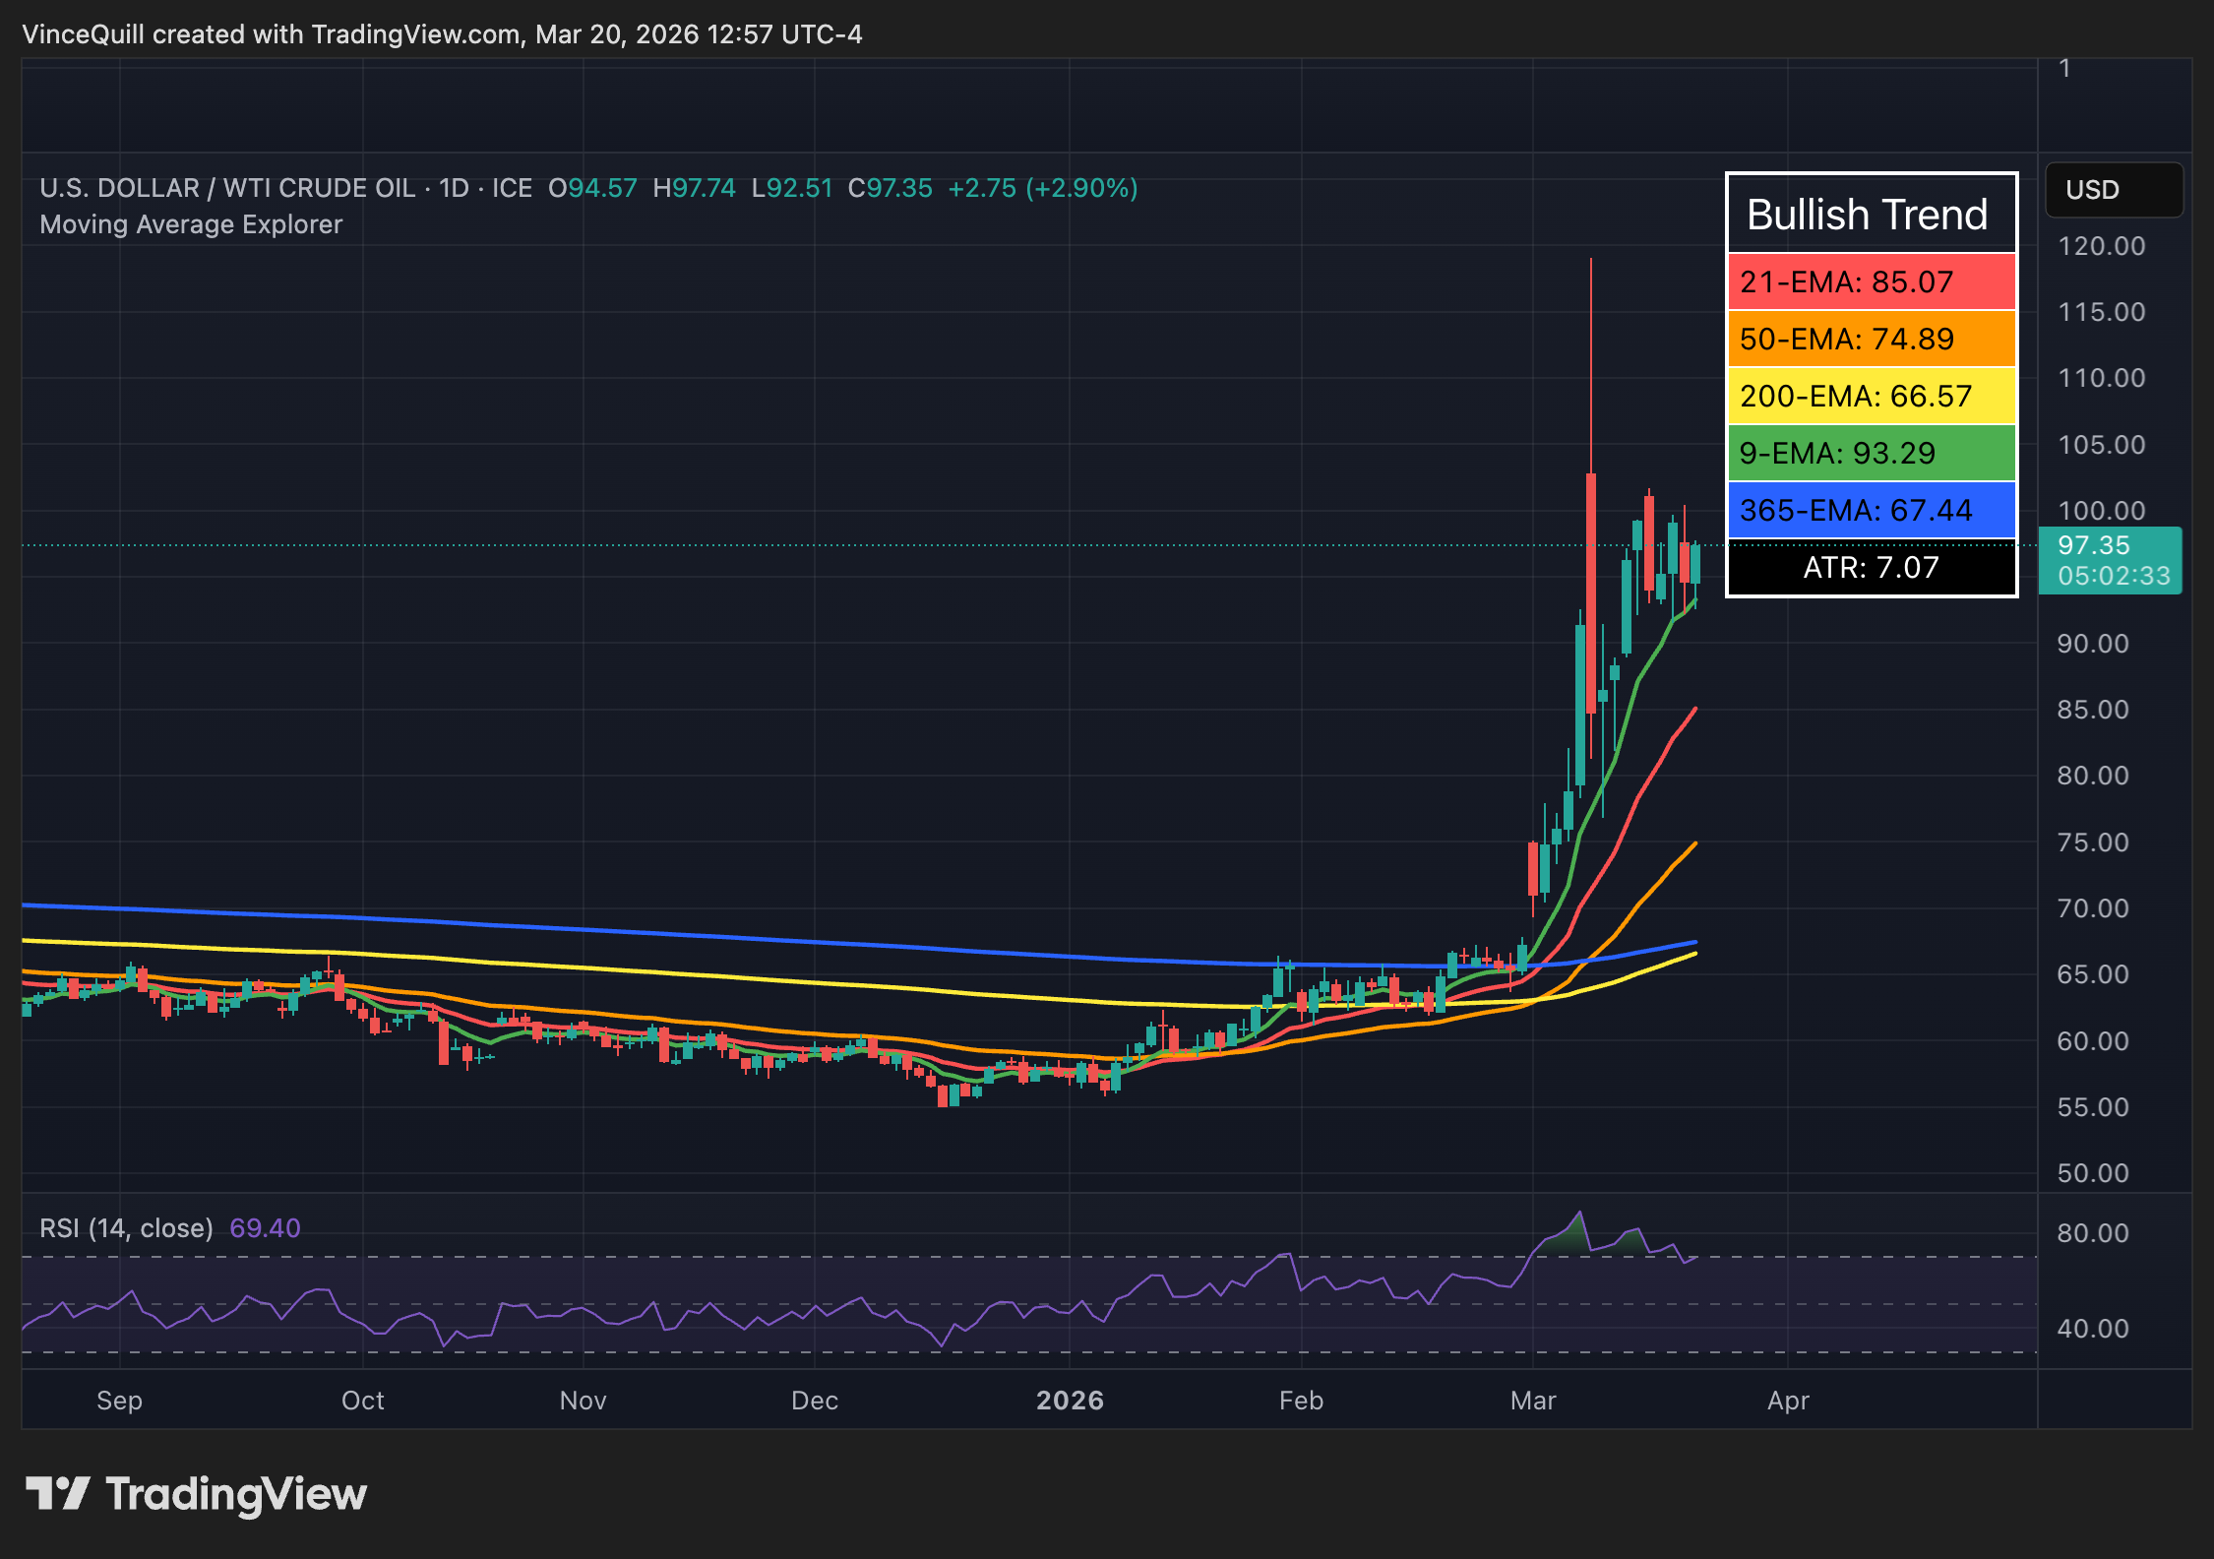Click the Moving Average Explorer indicator label
Screen dimensions: 2214x1559
(190, 224)
